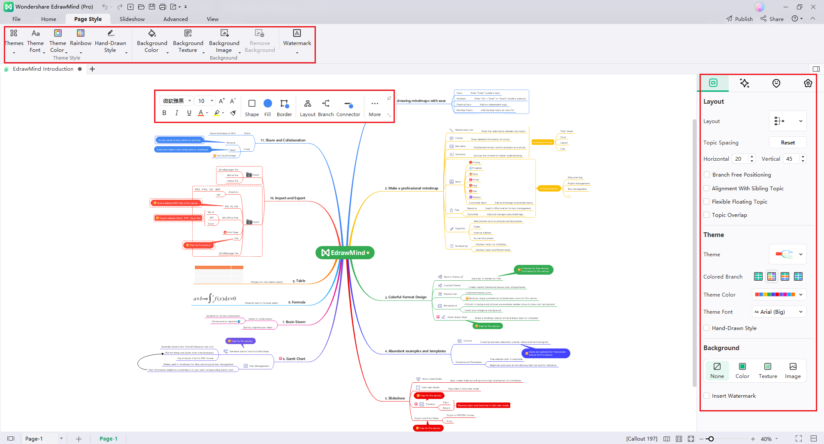Image resolution: width=824 pixels, height=444 pixels.
Task: Open the Layout dropdown in side panel
Action: pos(788,121)
